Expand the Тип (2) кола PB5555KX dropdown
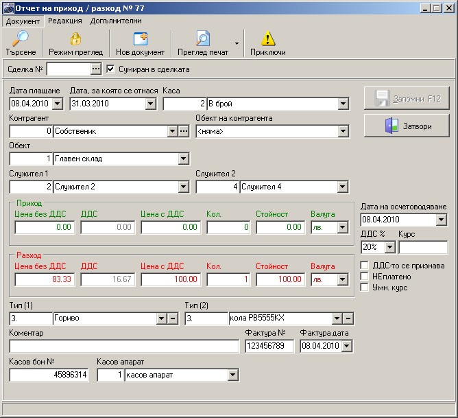The image size is (458, 418). pyautogui.click(x=337, y=318)
